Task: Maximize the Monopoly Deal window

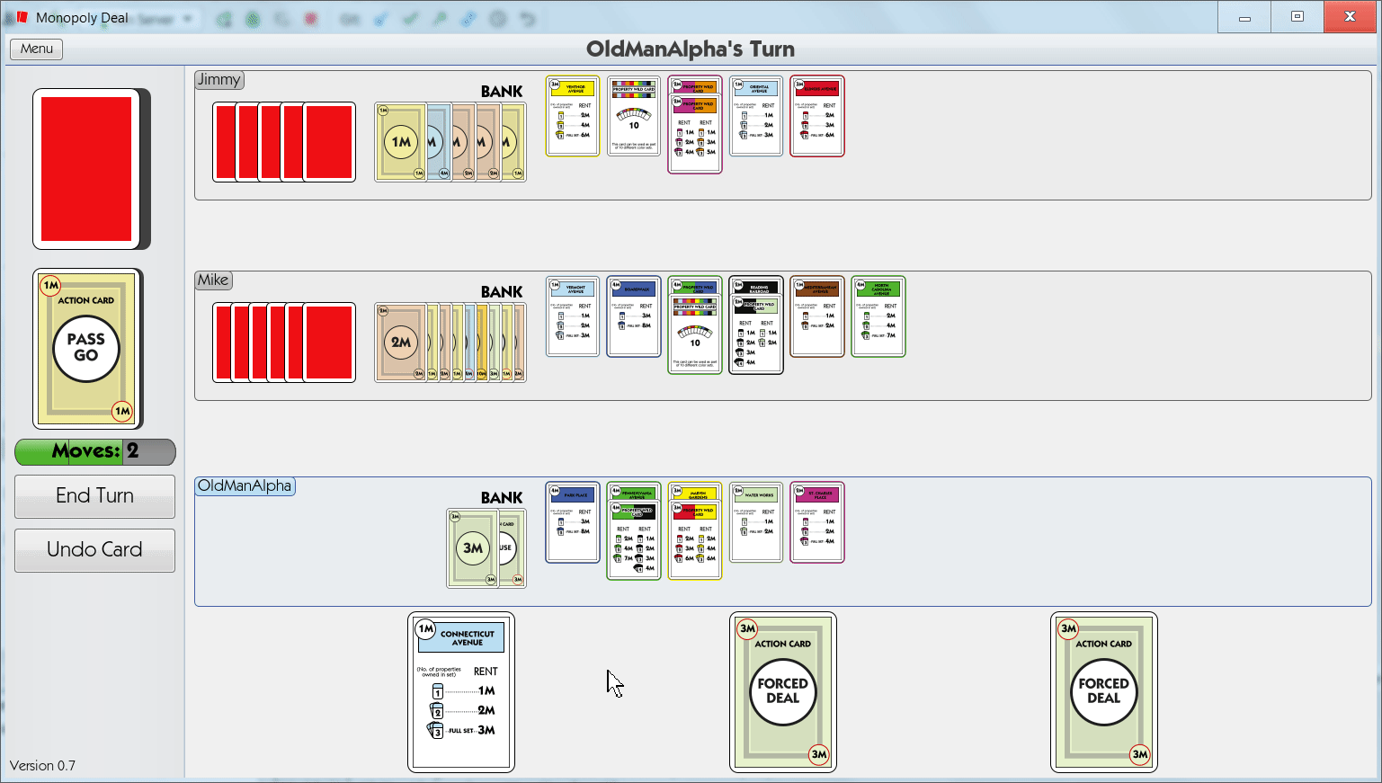Action: pos(1297,16)
